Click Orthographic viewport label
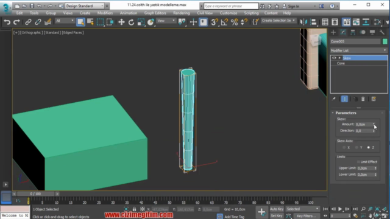Image resolution: width=390 pixels, height=219 pixels. 31,32
